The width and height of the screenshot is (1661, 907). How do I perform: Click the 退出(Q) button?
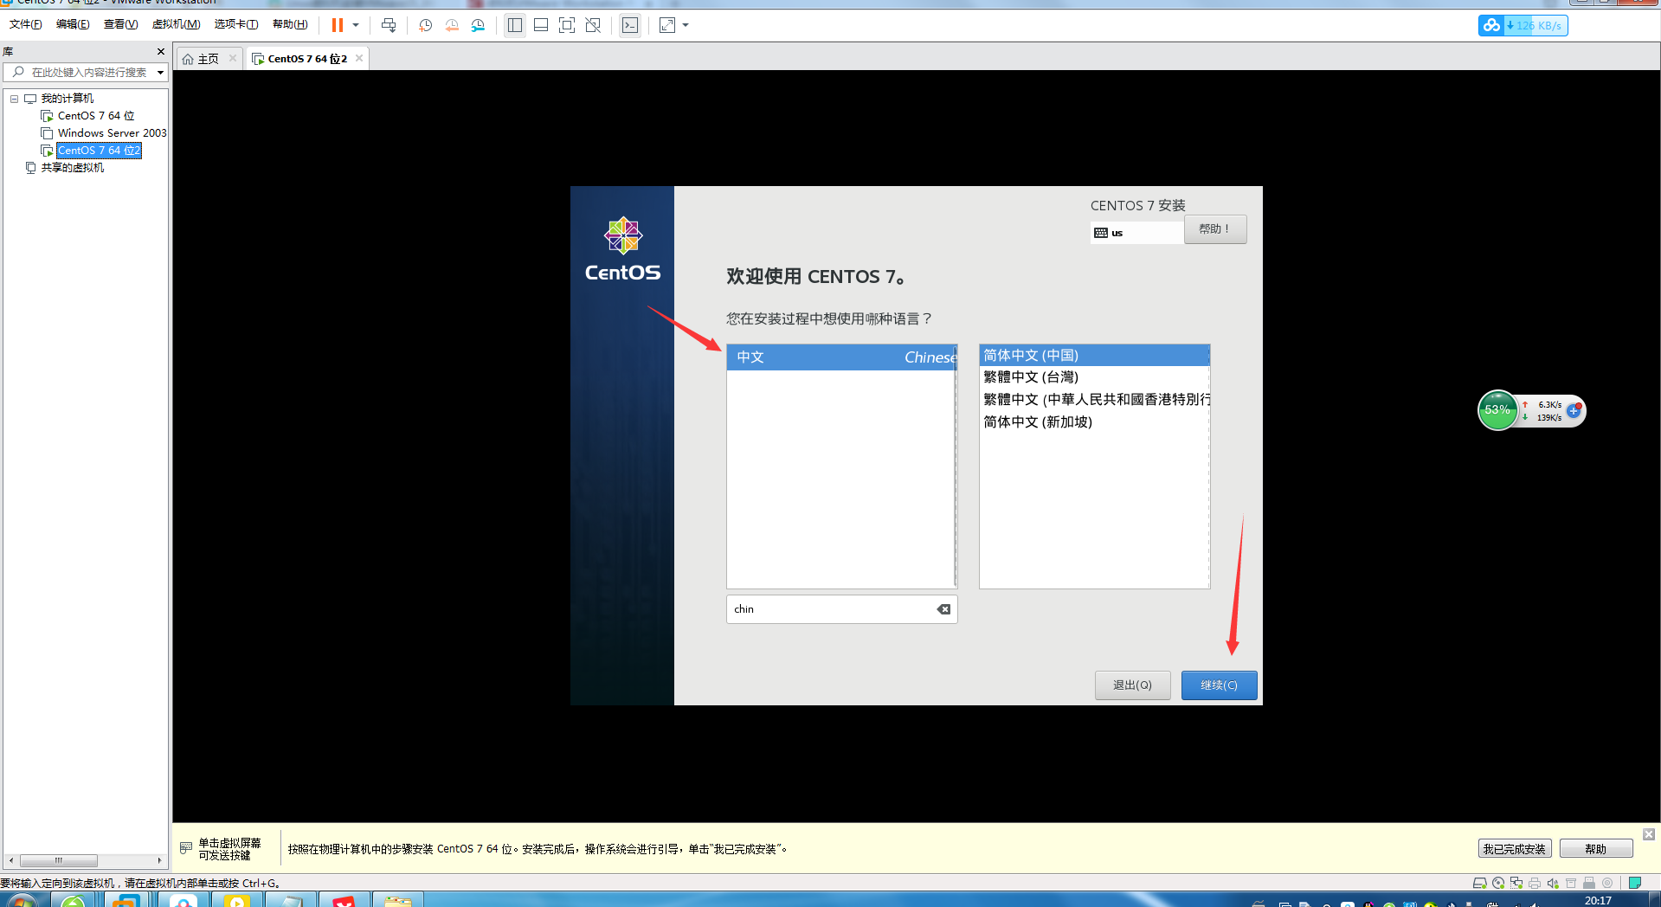pos(1132,685)
